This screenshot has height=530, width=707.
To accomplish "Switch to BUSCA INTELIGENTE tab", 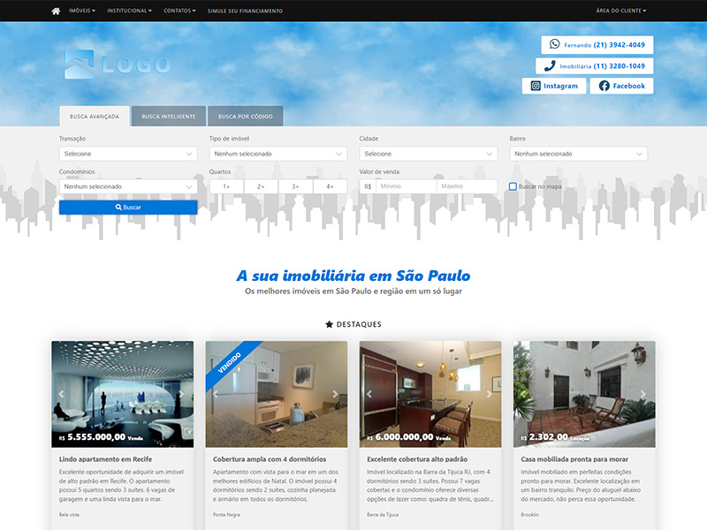I will (x=169, y=117).
